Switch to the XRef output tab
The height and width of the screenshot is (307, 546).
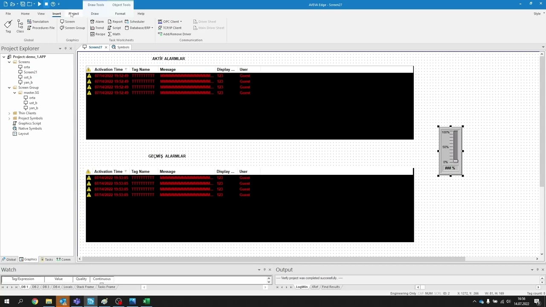pos(315,287)
